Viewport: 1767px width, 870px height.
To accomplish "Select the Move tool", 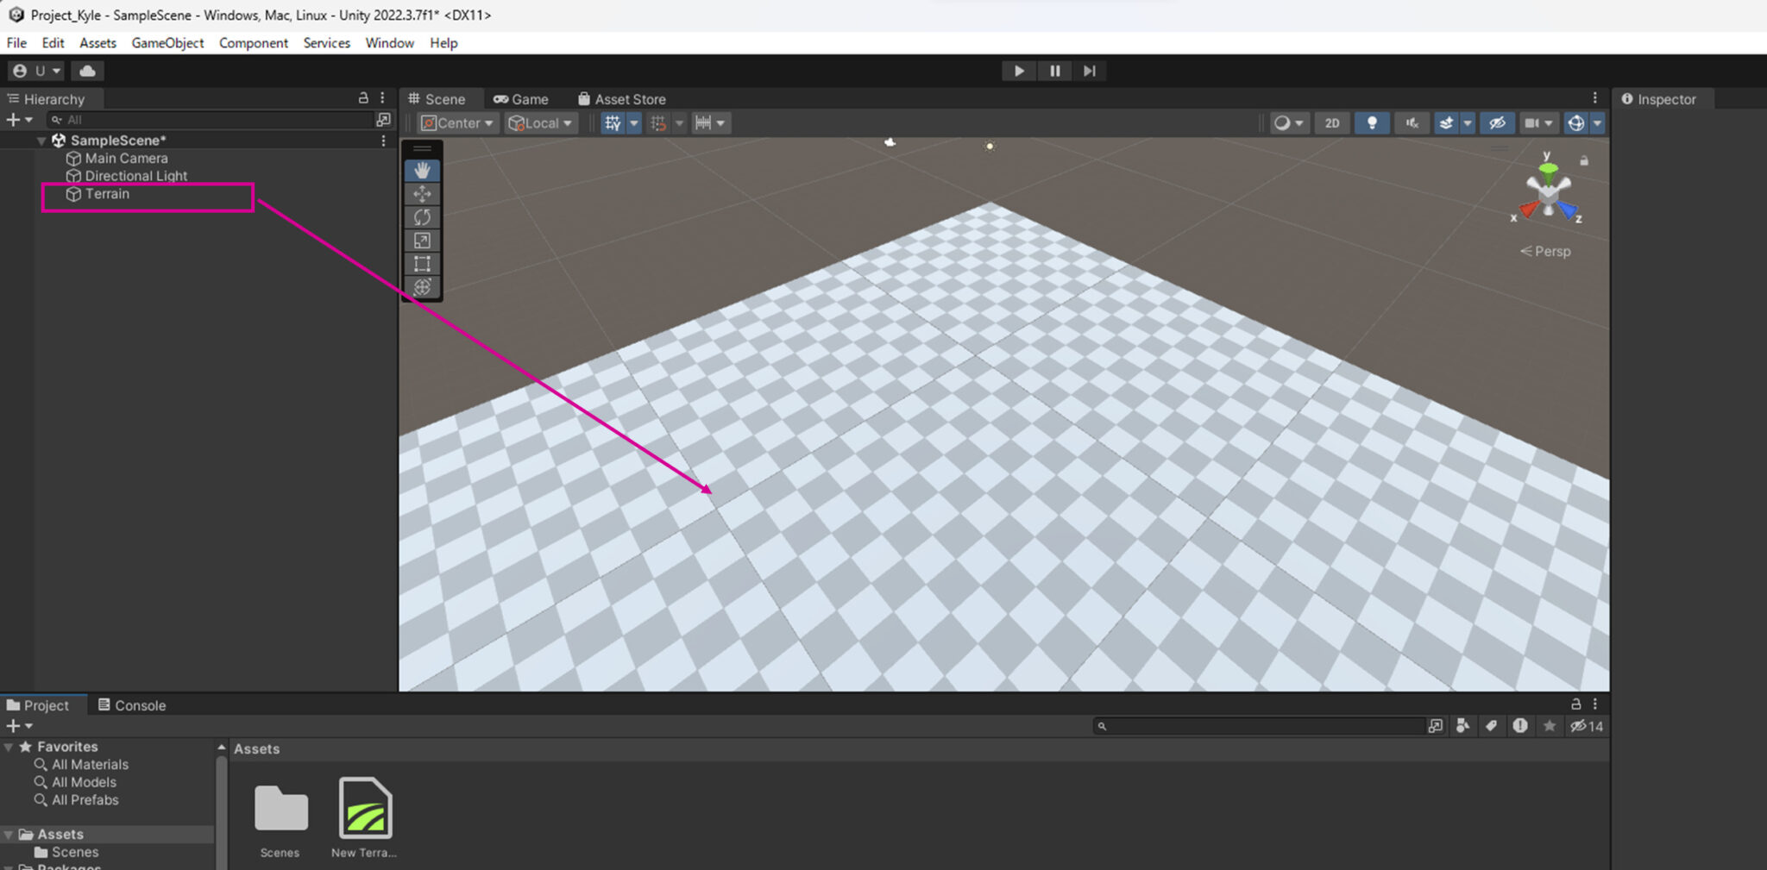I will [422, 194].
